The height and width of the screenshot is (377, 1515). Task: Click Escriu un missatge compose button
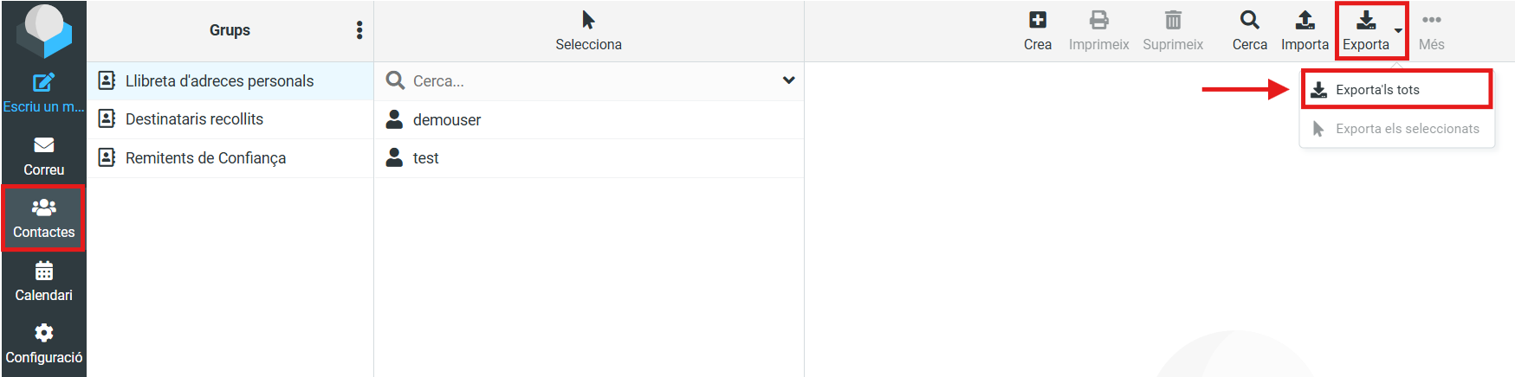(43, 93)
